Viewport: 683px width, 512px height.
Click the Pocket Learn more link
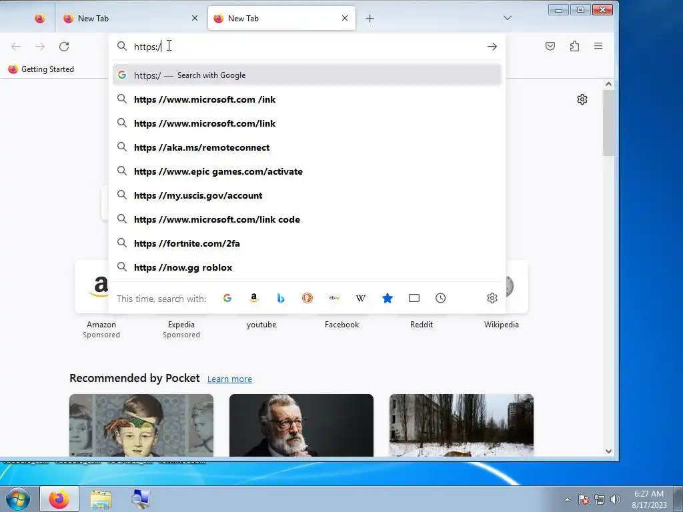[x=229, y=379]
